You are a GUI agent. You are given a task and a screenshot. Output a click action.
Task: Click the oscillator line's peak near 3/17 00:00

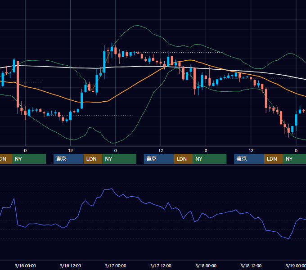(112, 189)
